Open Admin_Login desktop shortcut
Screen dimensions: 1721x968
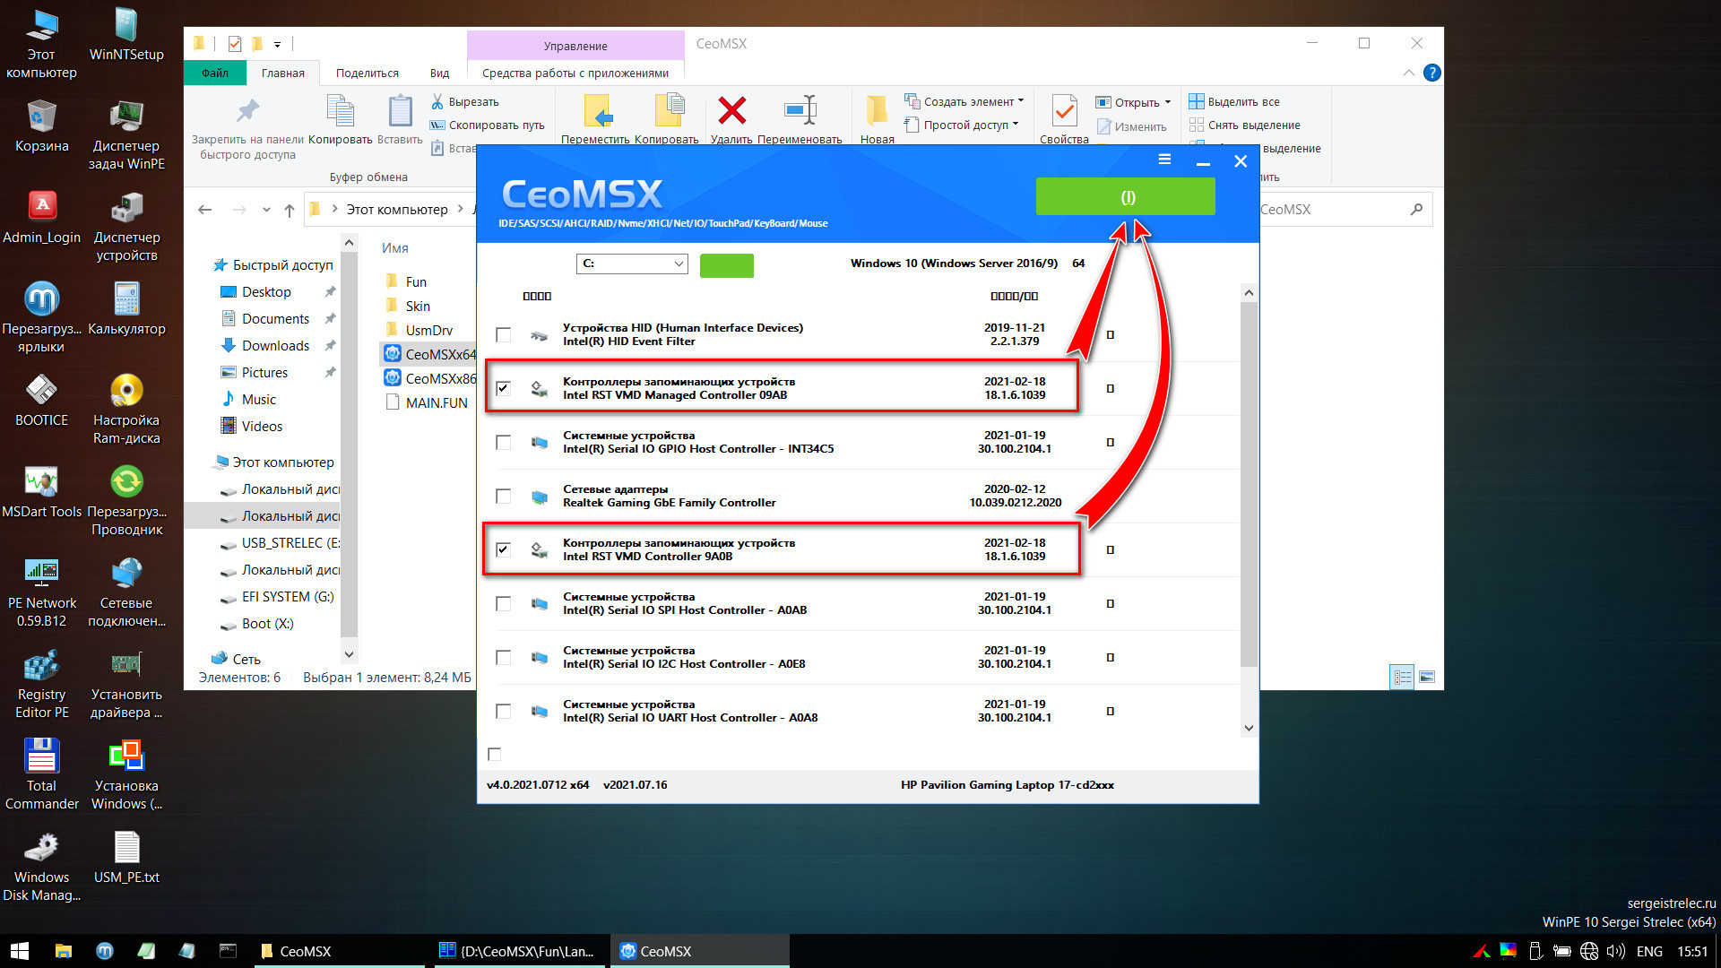click(41, 218)
